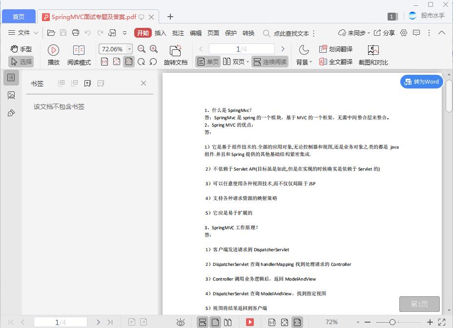The width and height of the screenshot is (453, 328).
Task: Set actual size 1:1 in ribbon
Action: coord(104,62)
